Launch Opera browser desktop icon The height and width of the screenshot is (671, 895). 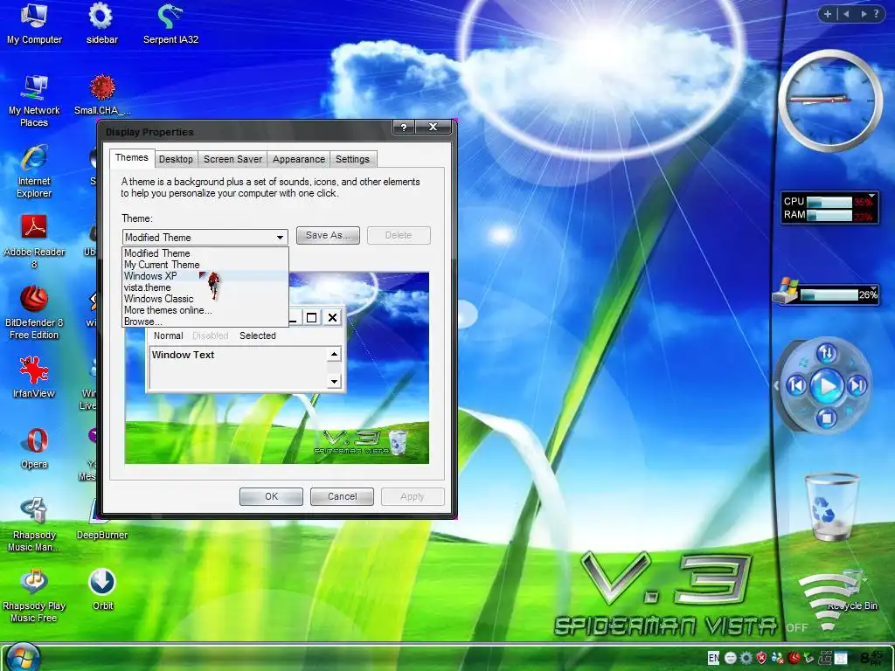tap(34, 448)
